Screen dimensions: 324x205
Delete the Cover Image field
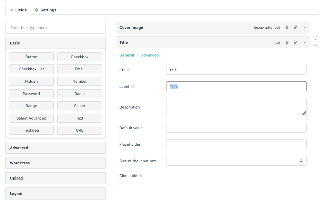287,28
